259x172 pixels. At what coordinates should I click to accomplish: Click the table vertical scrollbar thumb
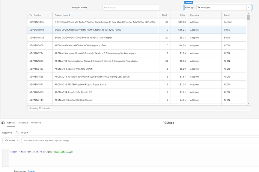pyautogui.click(x=248, y=17)
